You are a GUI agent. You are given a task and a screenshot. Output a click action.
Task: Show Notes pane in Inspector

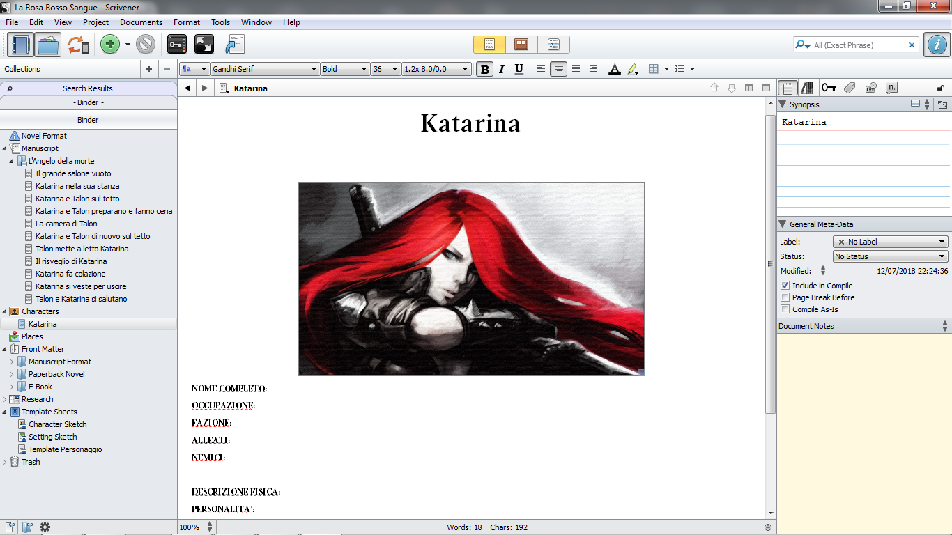[x=788, y=88]
